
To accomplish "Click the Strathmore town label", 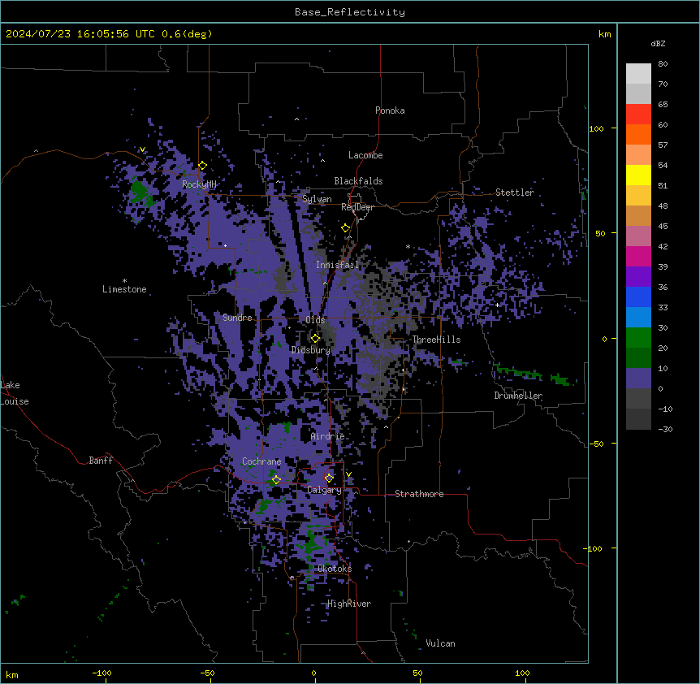I will pyautogui.click(x=419, y=494).
